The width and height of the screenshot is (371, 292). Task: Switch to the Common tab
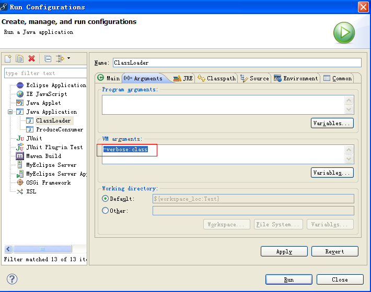click(x=338, y=78)
